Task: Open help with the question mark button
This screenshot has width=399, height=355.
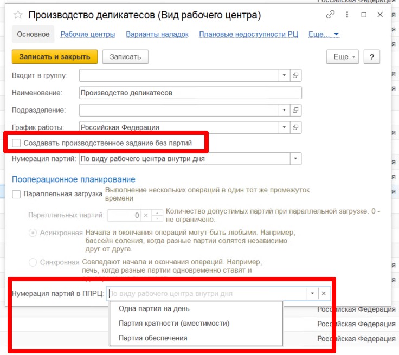Action: coord(371,56)
